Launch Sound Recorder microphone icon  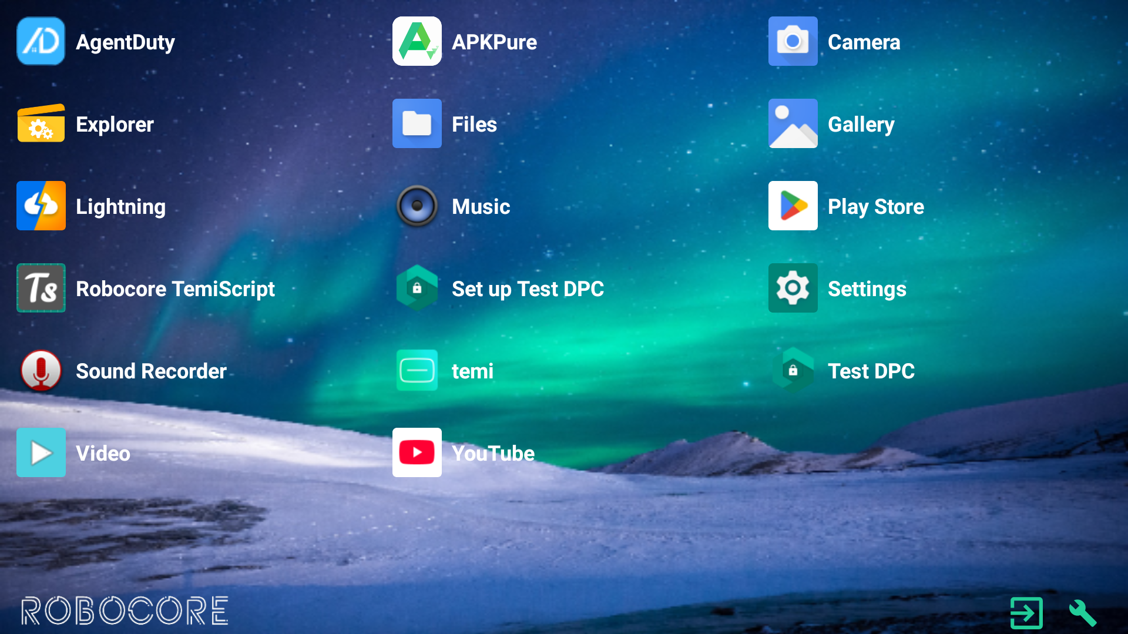point(41,370)
